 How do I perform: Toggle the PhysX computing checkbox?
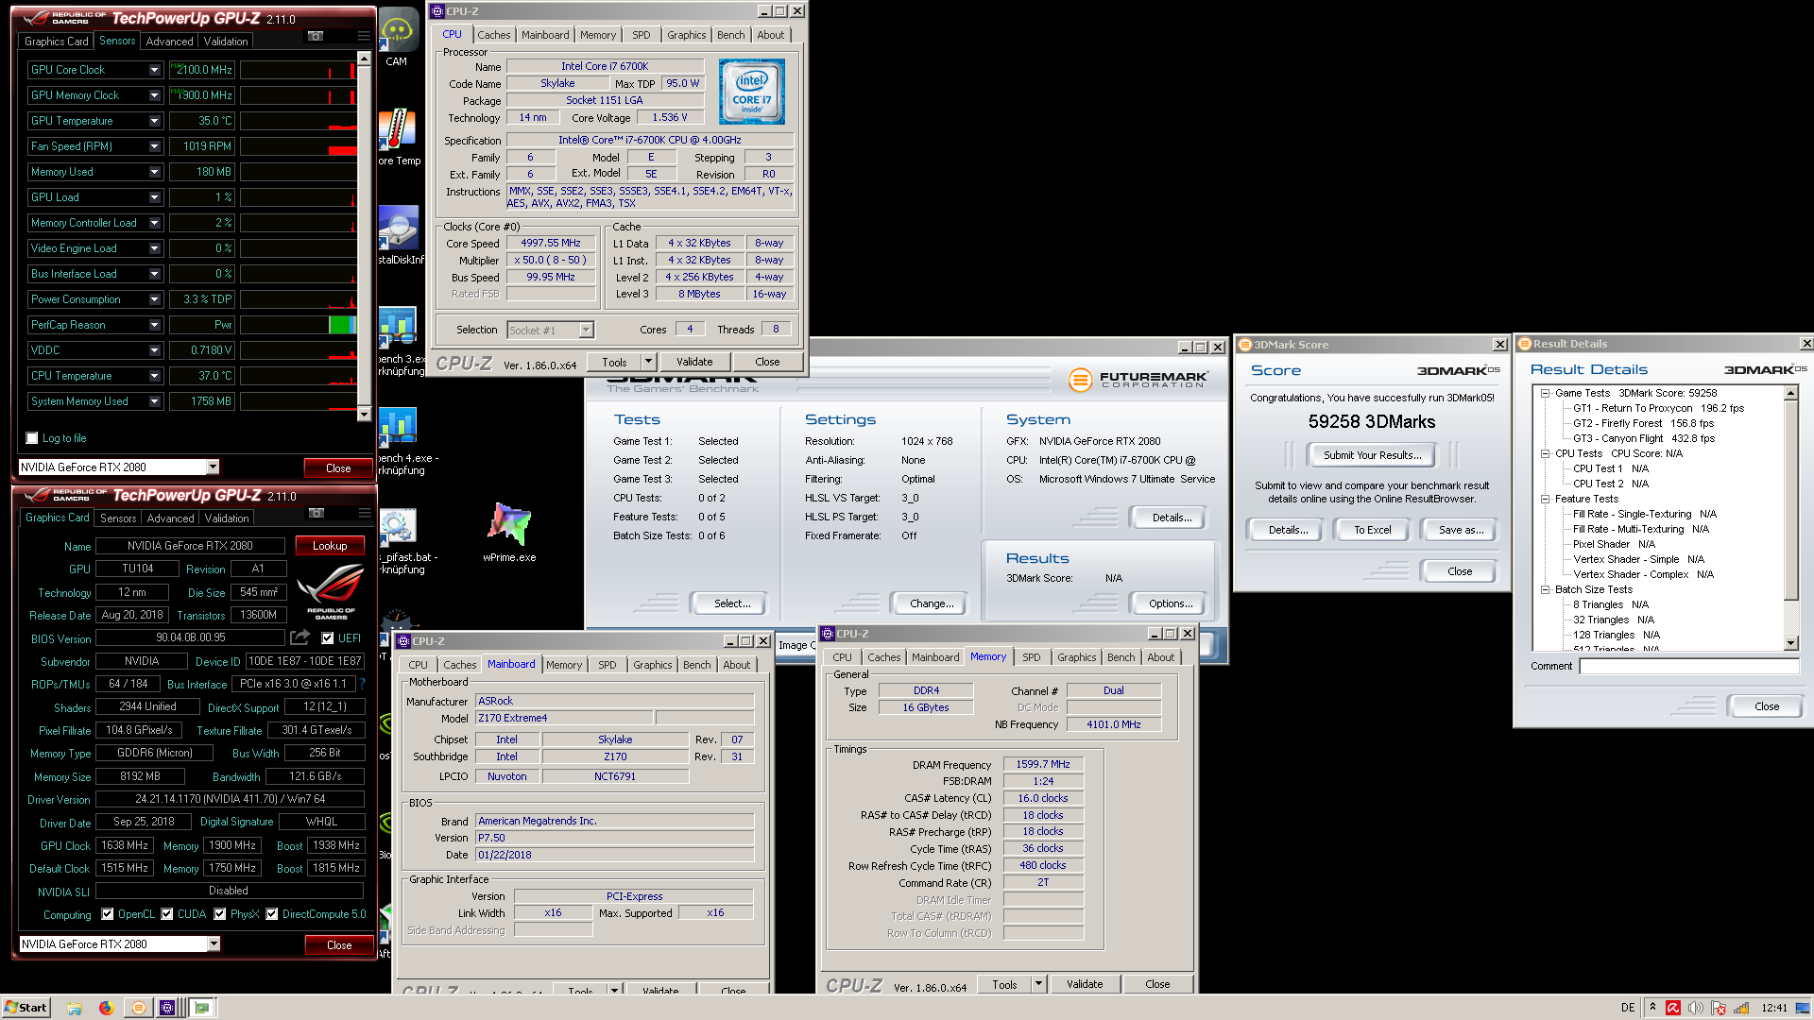click(220, 913)
